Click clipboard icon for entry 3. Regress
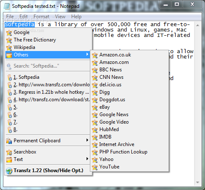The image size is (205, 190). 10,92
